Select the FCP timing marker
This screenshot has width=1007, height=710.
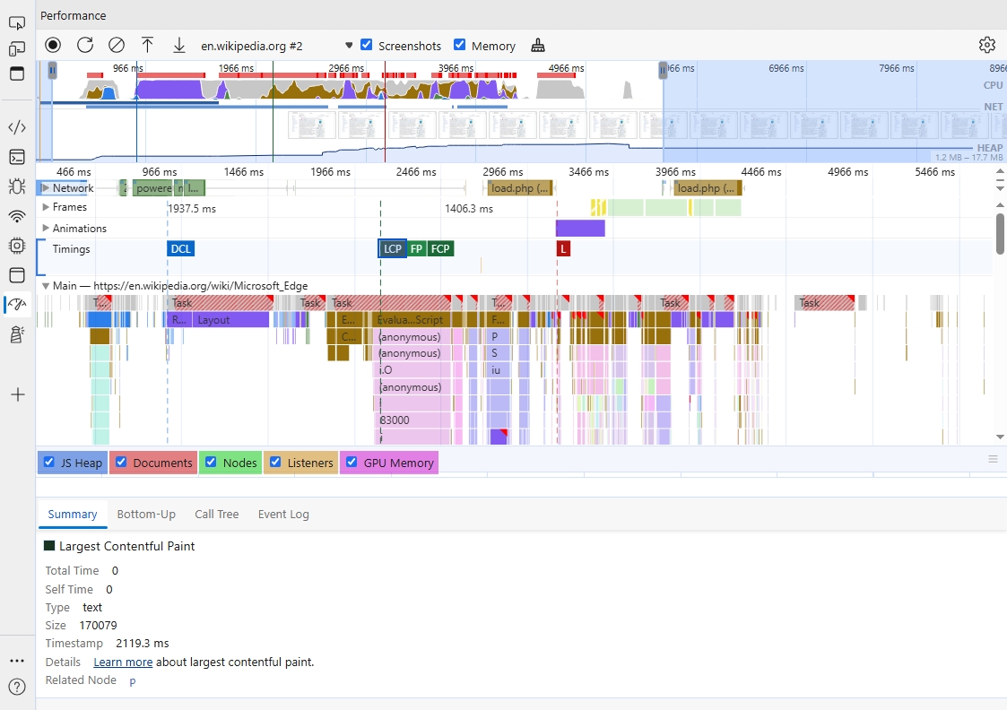[440, 249]
